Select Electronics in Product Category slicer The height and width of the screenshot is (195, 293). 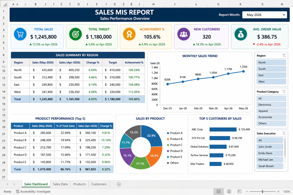(271, 104)
